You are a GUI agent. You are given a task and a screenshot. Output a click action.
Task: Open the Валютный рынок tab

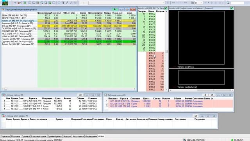39,136
